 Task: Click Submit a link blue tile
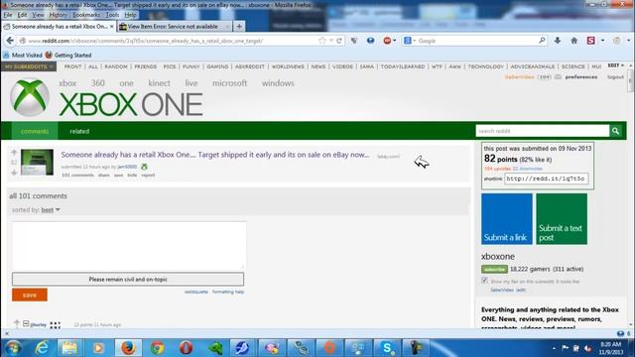point(507,219)
